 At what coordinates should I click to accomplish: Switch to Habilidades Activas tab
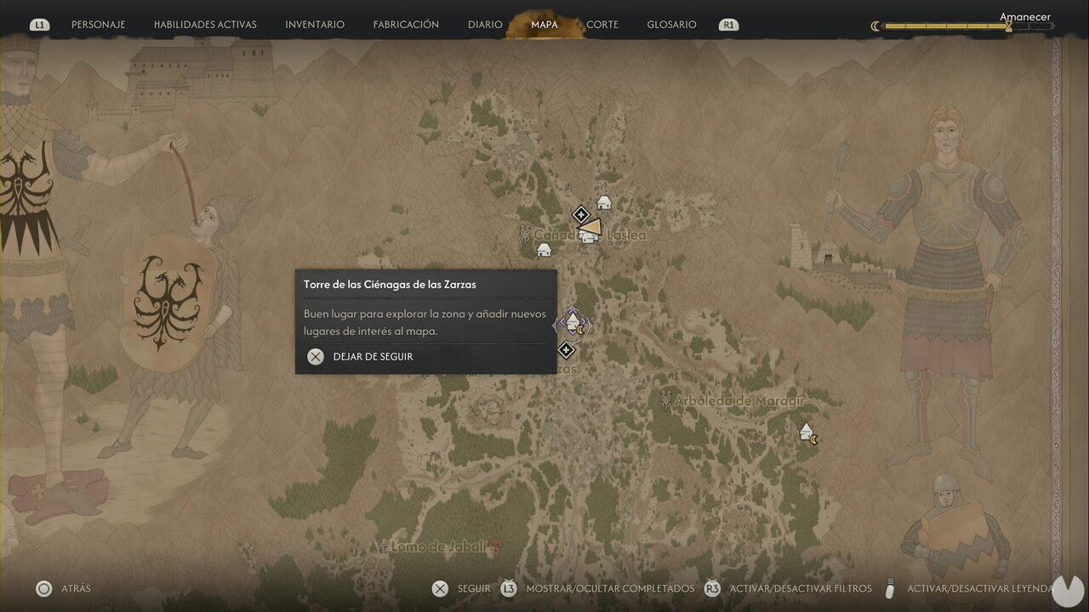click(205, 25)
